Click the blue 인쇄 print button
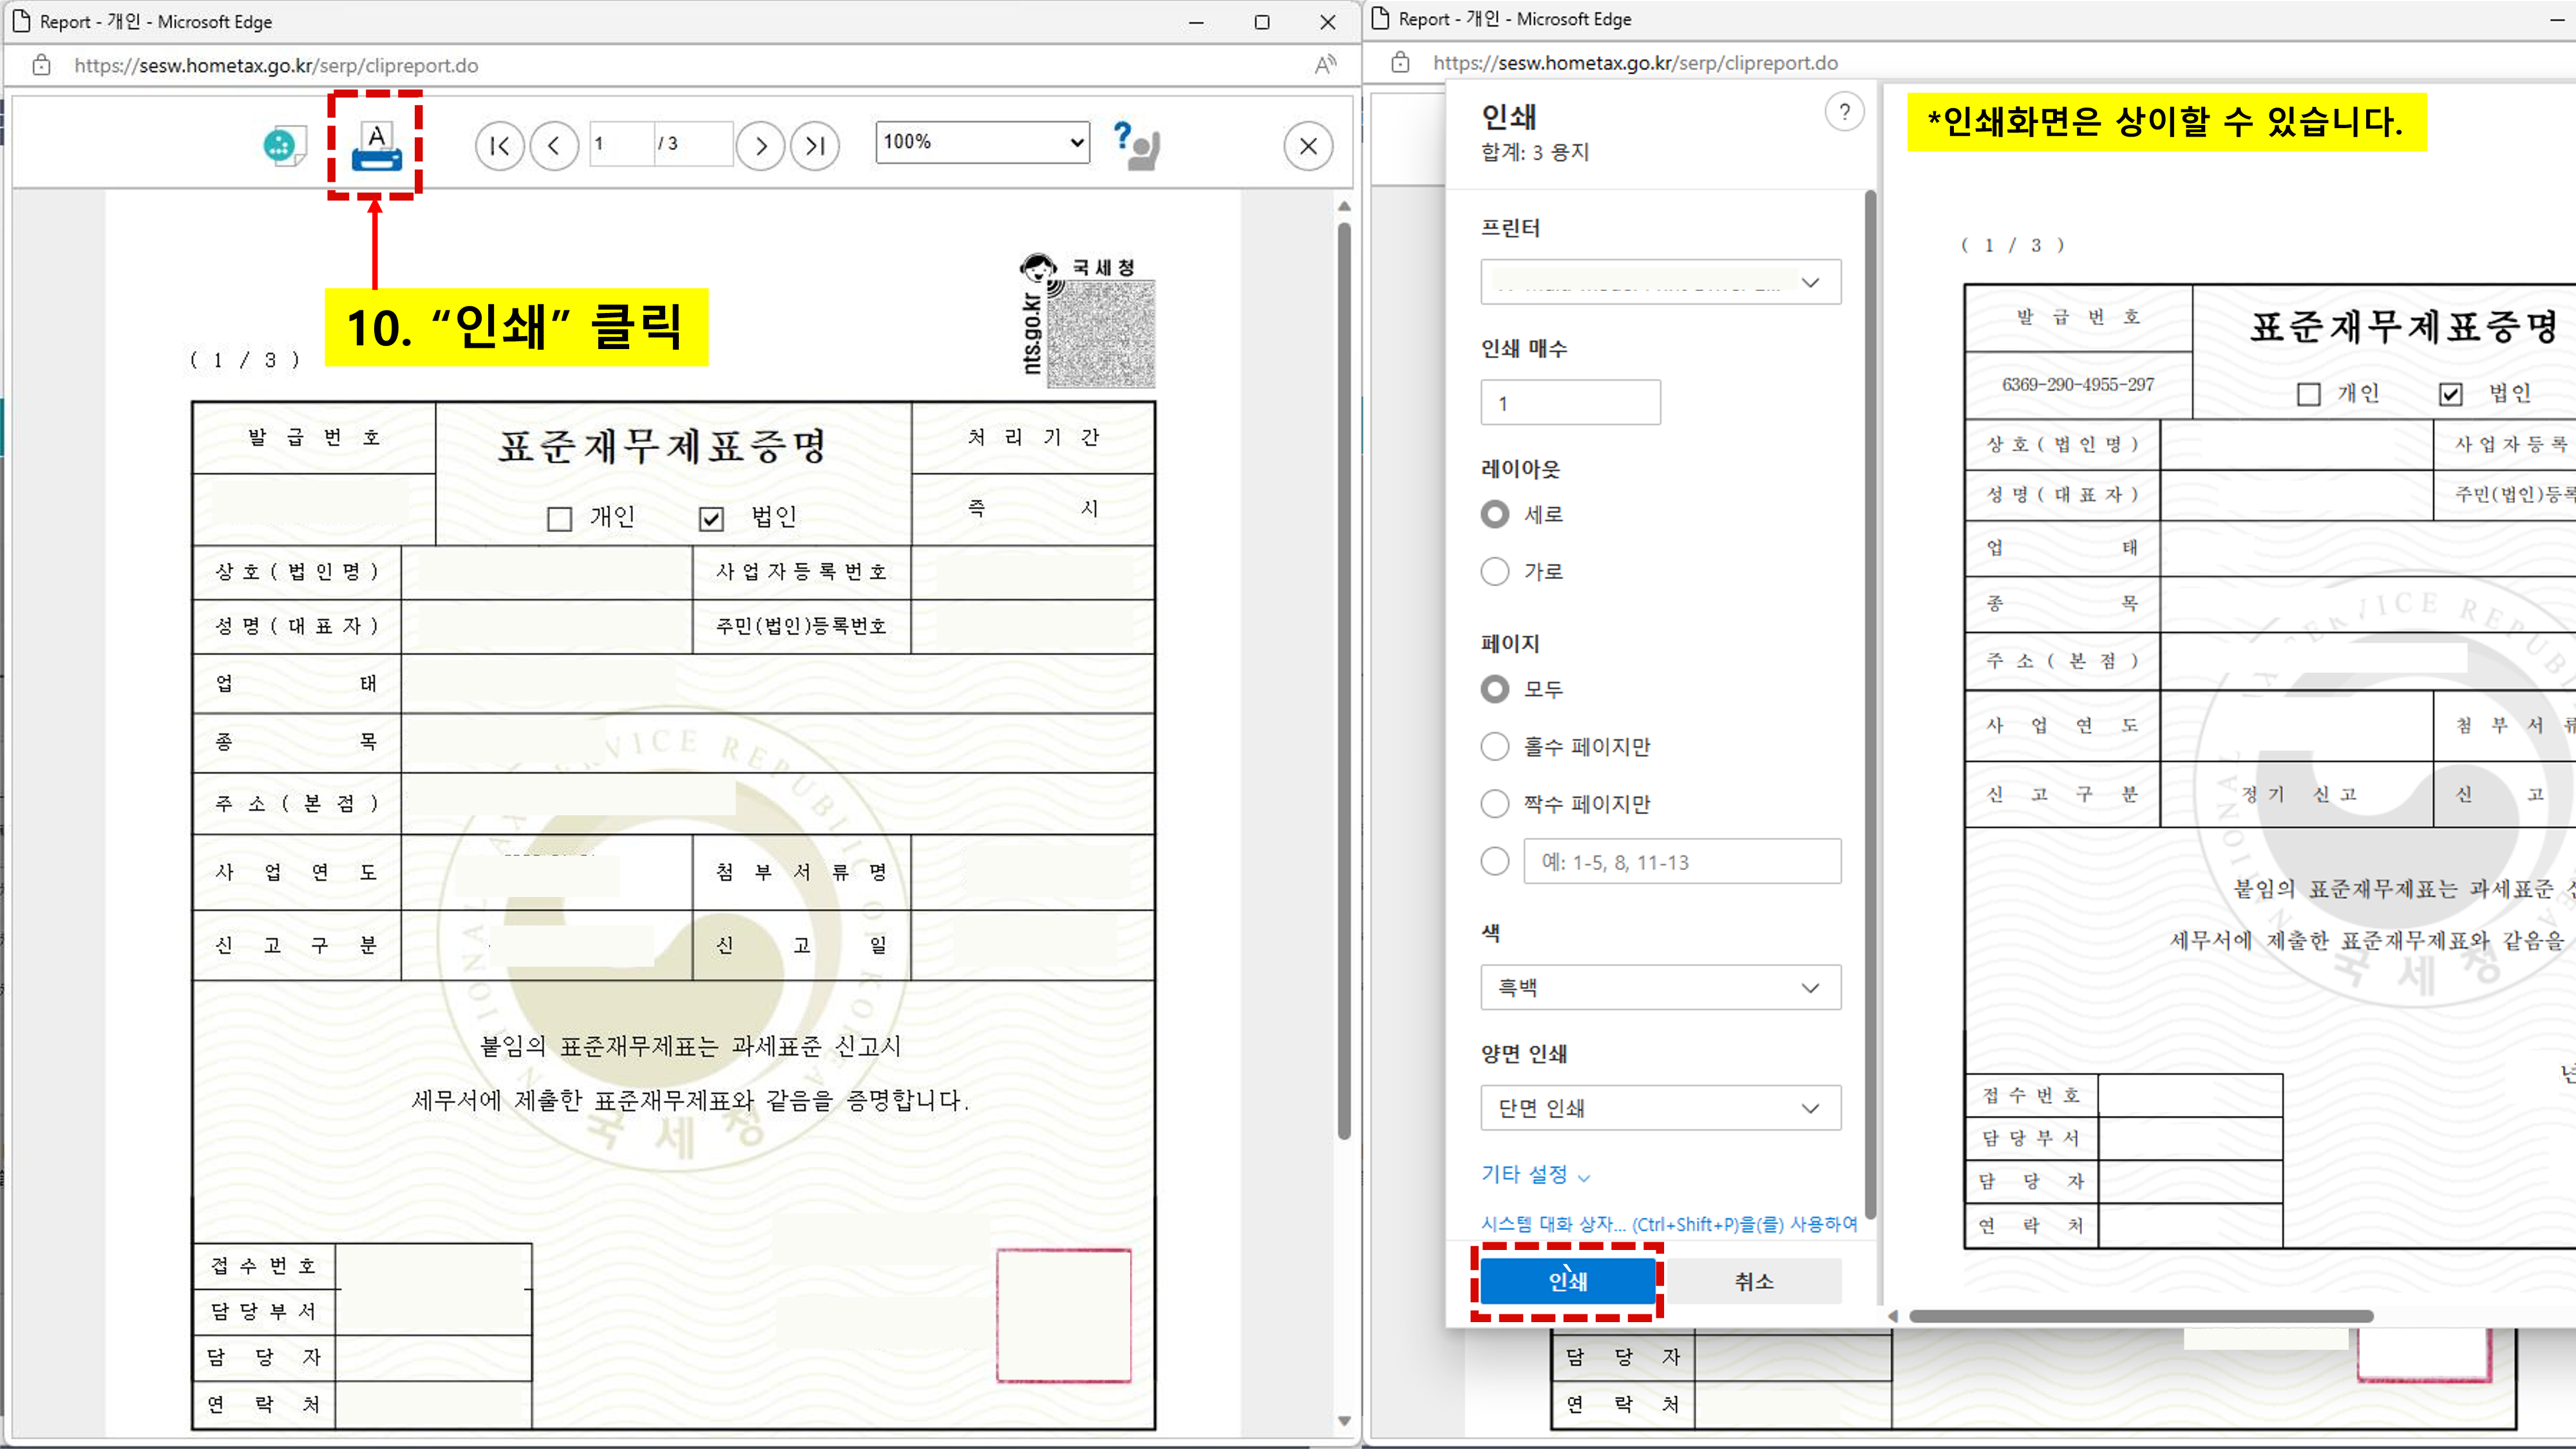Screen dimensions: 2576x1449 tap(1567, 1281)
